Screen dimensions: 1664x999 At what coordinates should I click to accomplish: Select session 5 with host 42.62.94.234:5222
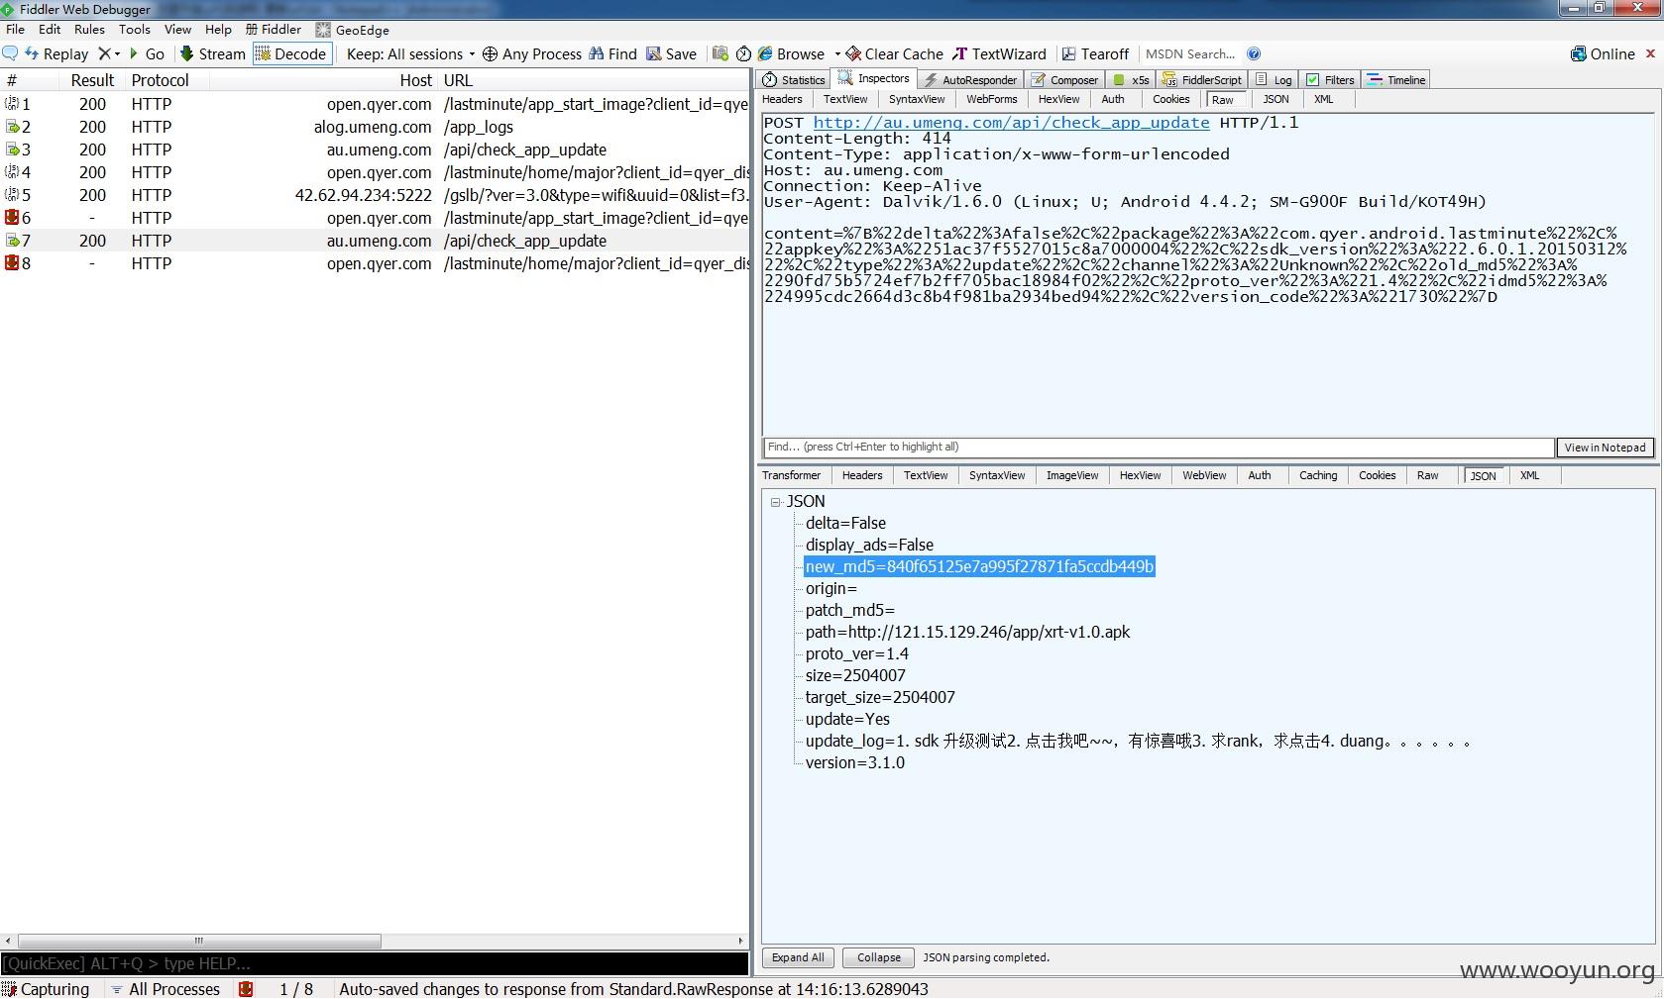(x=375, y=195)
